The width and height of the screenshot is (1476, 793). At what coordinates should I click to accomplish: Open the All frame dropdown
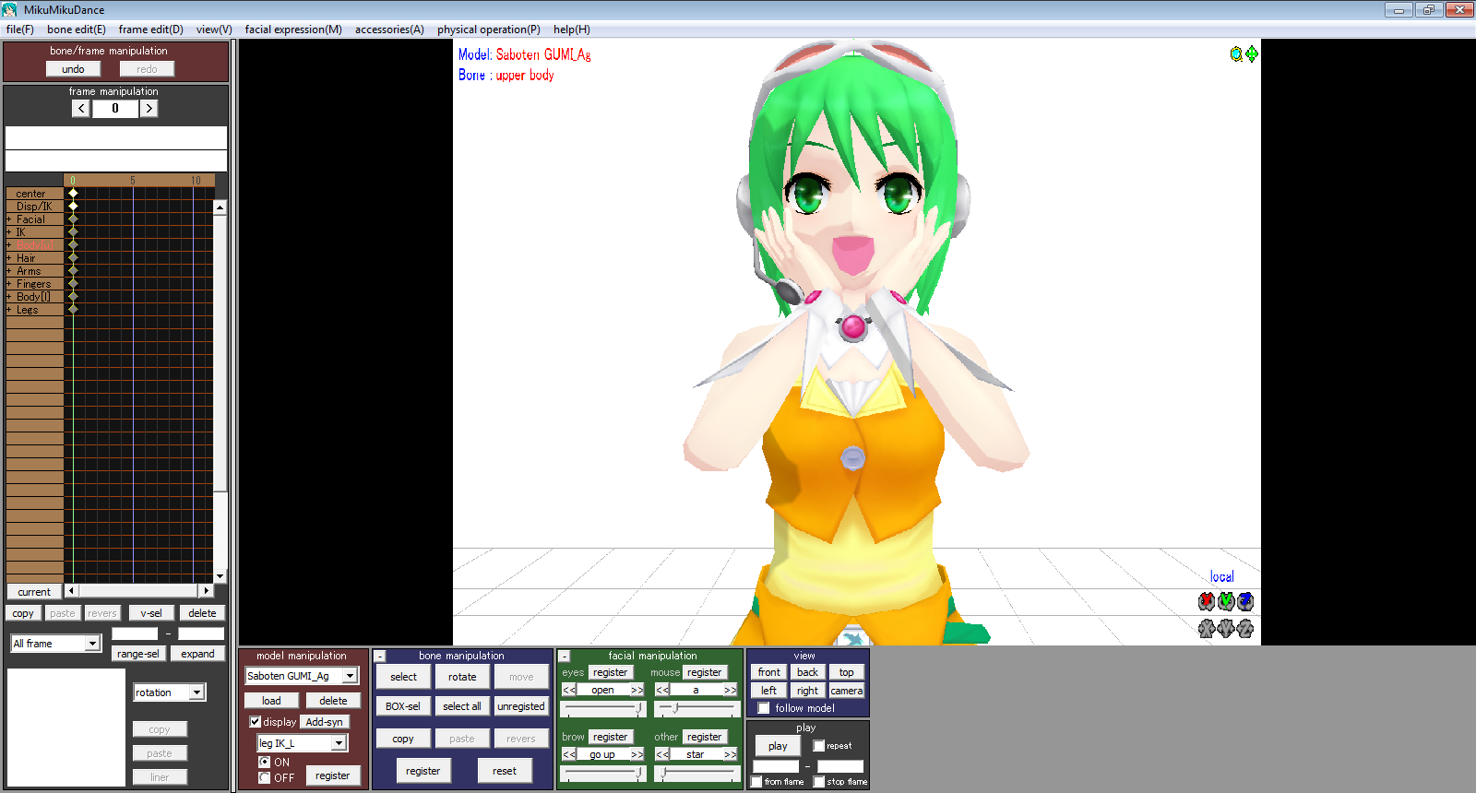(92, 644)
